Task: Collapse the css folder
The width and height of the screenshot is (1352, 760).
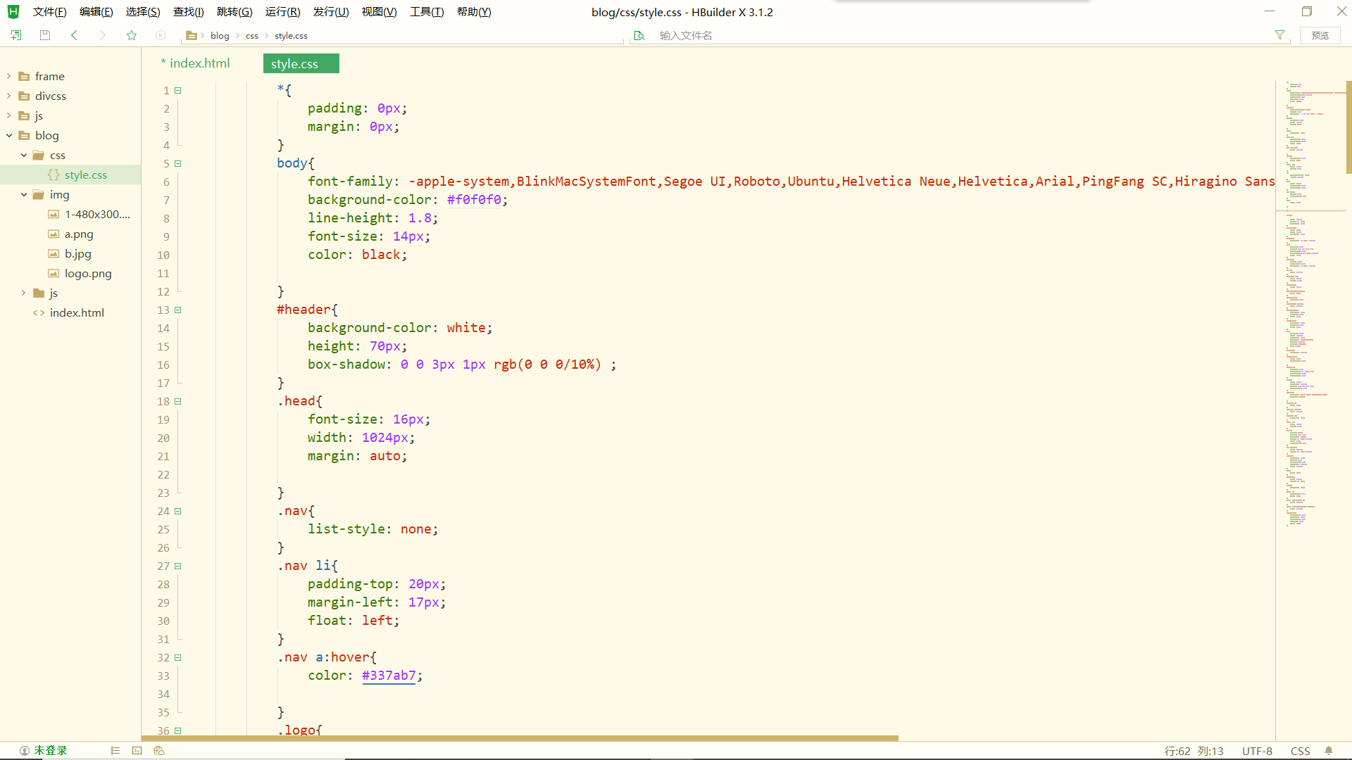Action: (x=23, y=155)
